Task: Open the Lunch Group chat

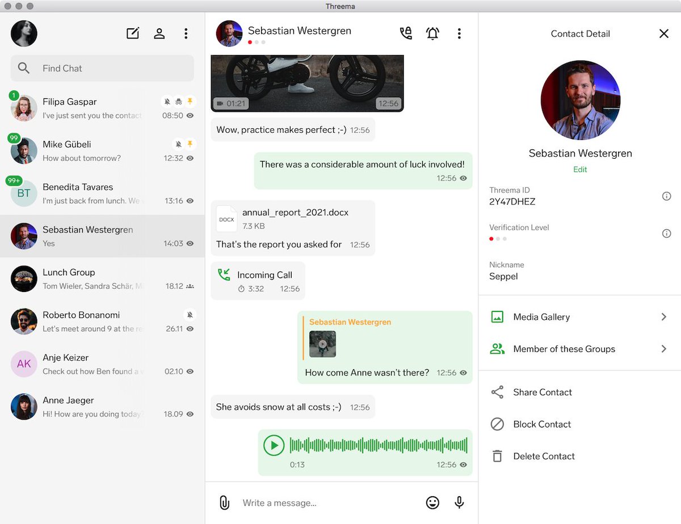Action: (x=102, y=278)
